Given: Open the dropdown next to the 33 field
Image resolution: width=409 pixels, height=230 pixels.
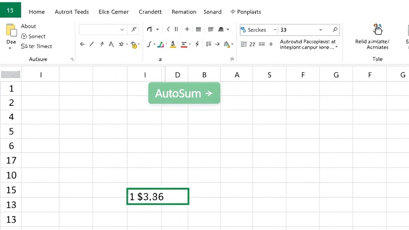Looking at the screenshot, I should (320, 30).
